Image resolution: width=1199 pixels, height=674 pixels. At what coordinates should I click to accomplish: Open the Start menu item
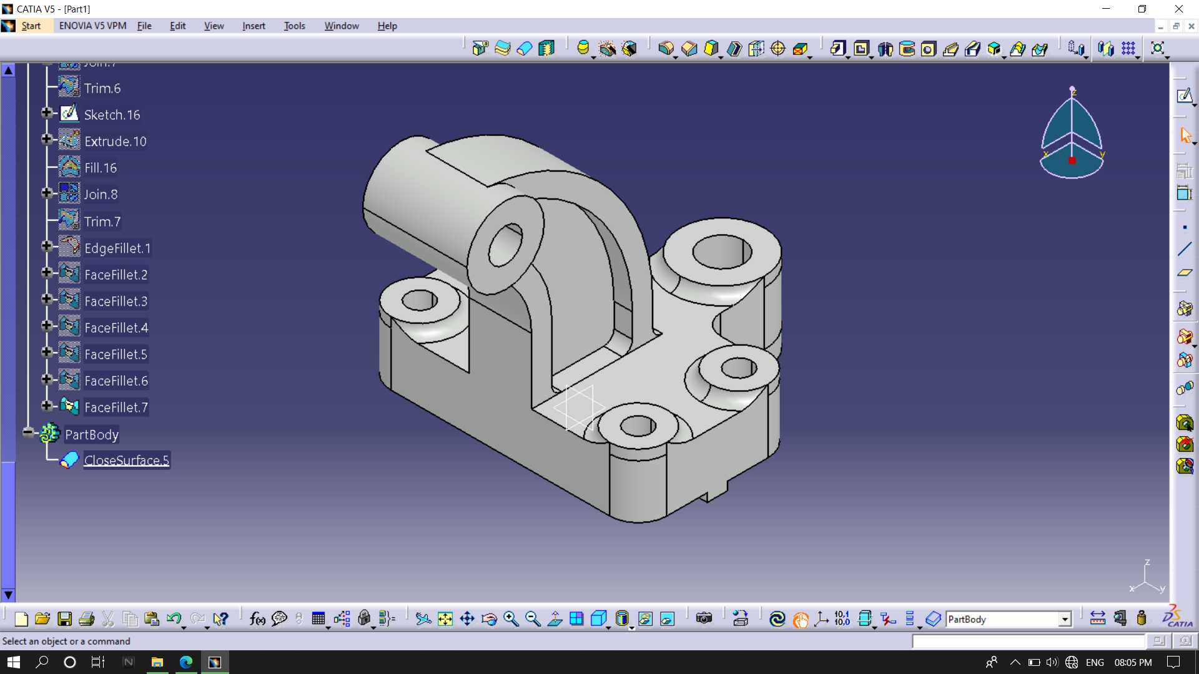tap(31, 26)
